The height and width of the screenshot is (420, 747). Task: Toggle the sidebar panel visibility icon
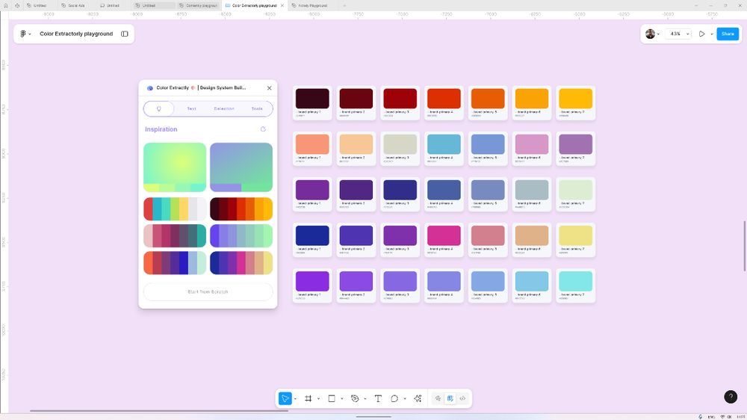(125, 34)
